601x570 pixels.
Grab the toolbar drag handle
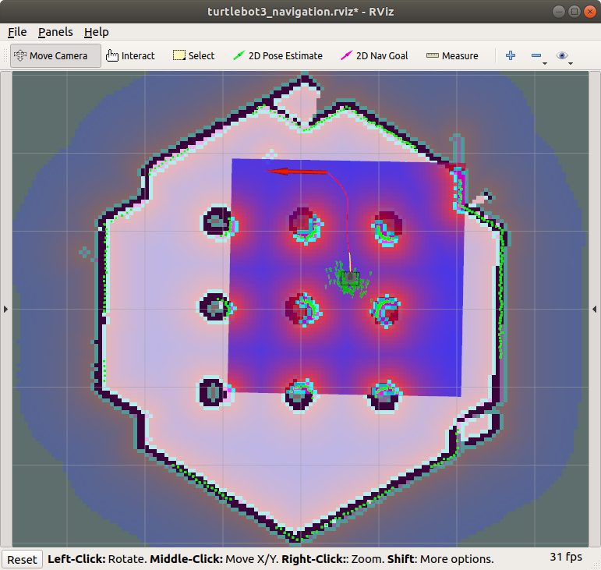click(x=6, y=55)
